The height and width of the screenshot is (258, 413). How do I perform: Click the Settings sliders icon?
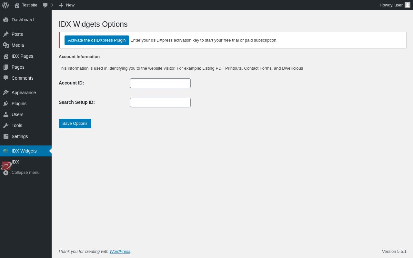[x=6, y=136]
